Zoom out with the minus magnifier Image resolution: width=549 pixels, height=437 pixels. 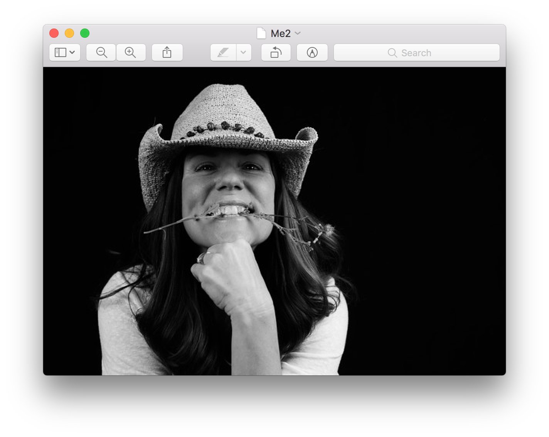[101, 52]
